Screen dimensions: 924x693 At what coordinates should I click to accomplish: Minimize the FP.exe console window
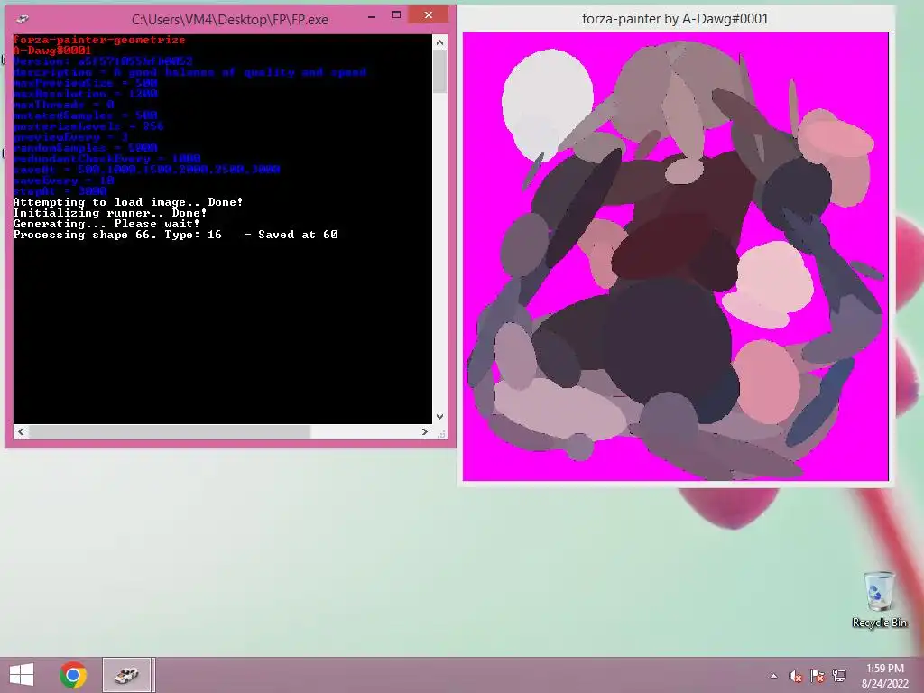371,16
